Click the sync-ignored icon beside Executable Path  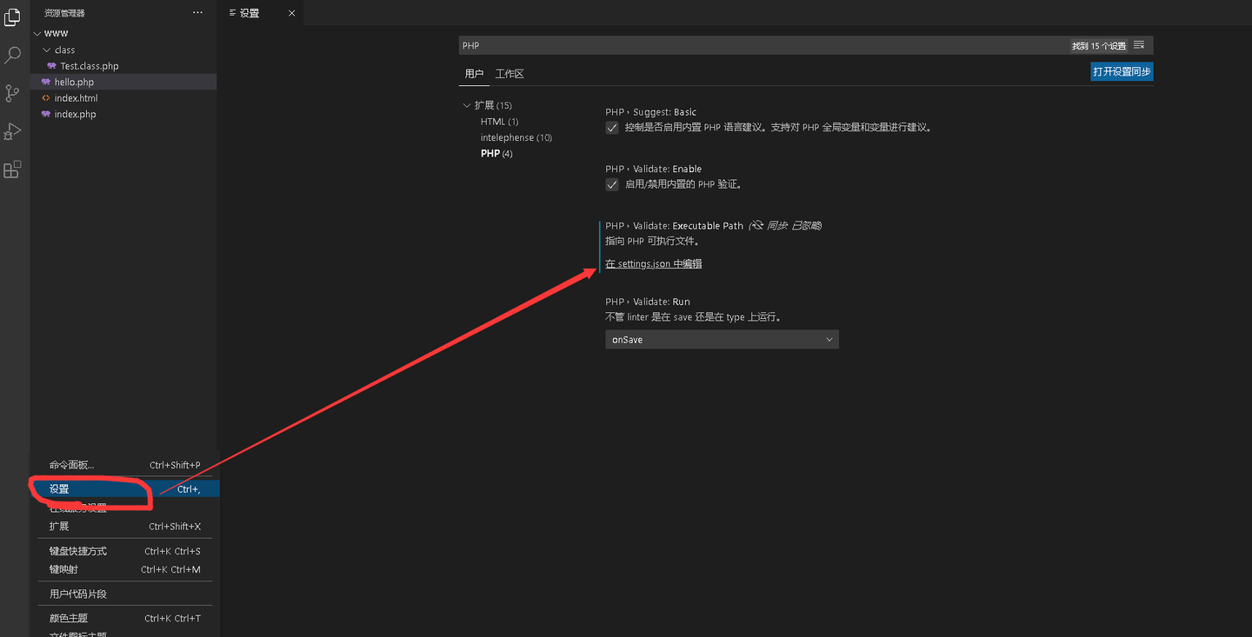coord(756,225)
